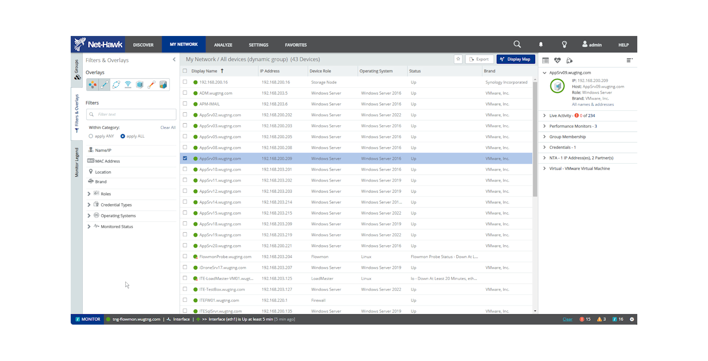
Task: Click the lightbulb tips icon
Action: [564, 45]
